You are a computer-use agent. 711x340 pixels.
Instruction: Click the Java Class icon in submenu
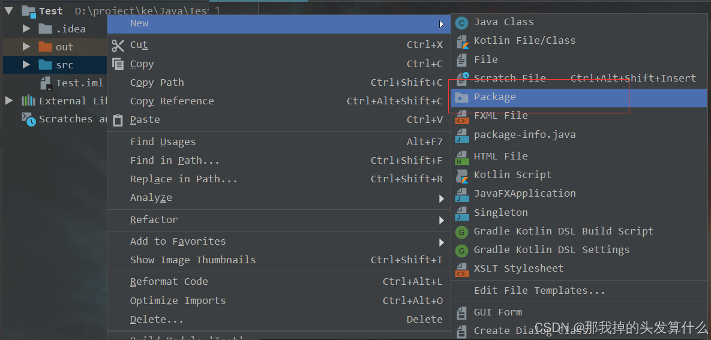coord(461,23)
